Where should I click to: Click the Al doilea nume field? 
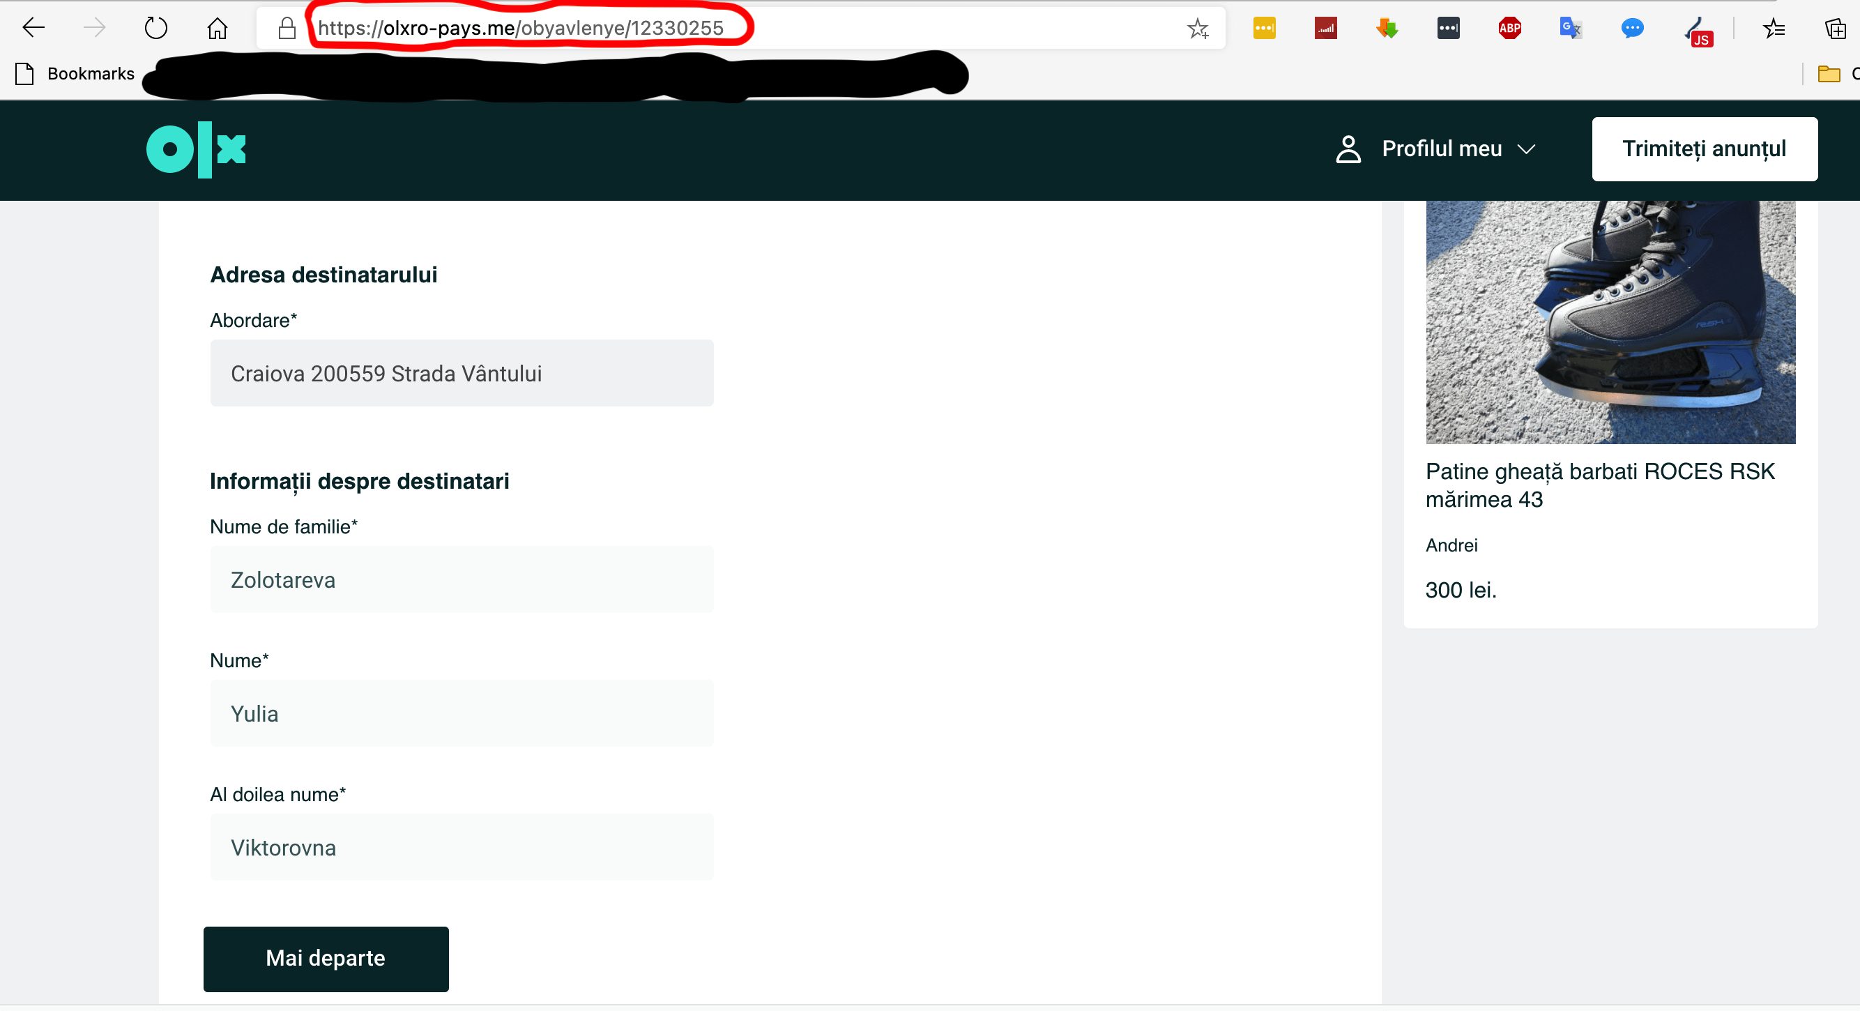click(x=462, y=847)
